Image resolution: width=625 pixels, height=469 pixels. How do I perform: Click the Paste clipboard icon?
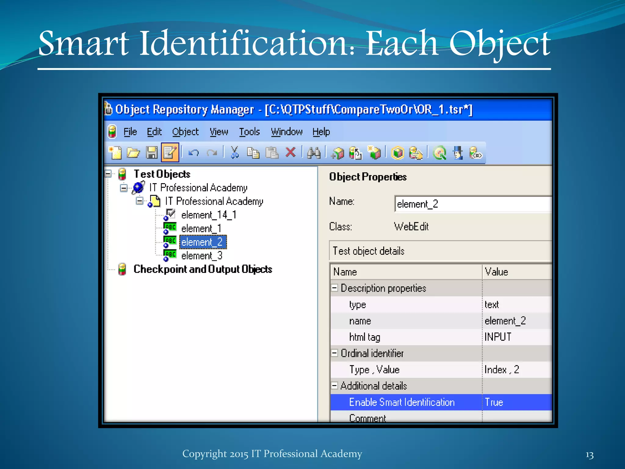click(x=272, y=153)
